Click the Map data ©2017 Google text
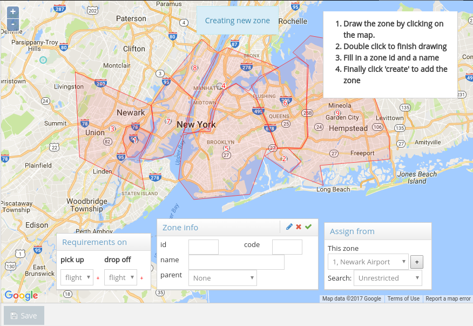The width and height of the screenshot is (473, 326). [x=352, y=298]
